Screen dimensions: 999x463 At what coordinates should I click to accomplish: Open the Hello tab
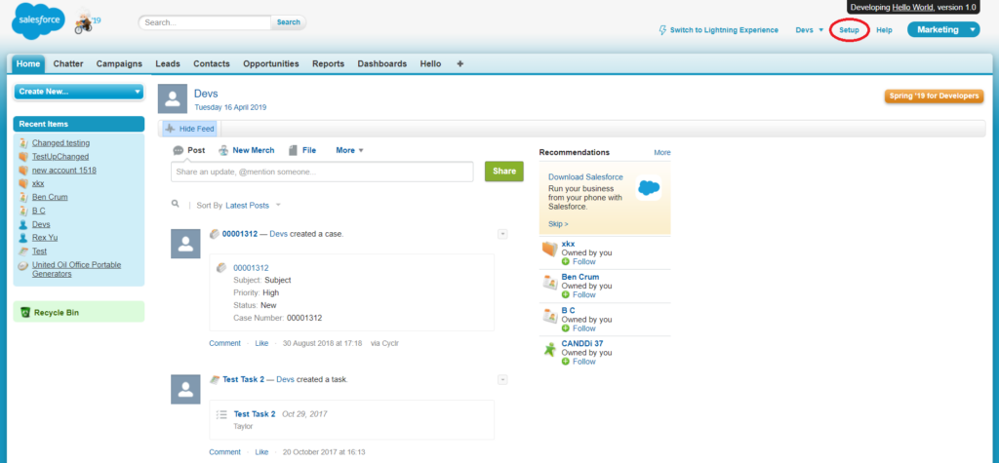[x=430, y=63]
